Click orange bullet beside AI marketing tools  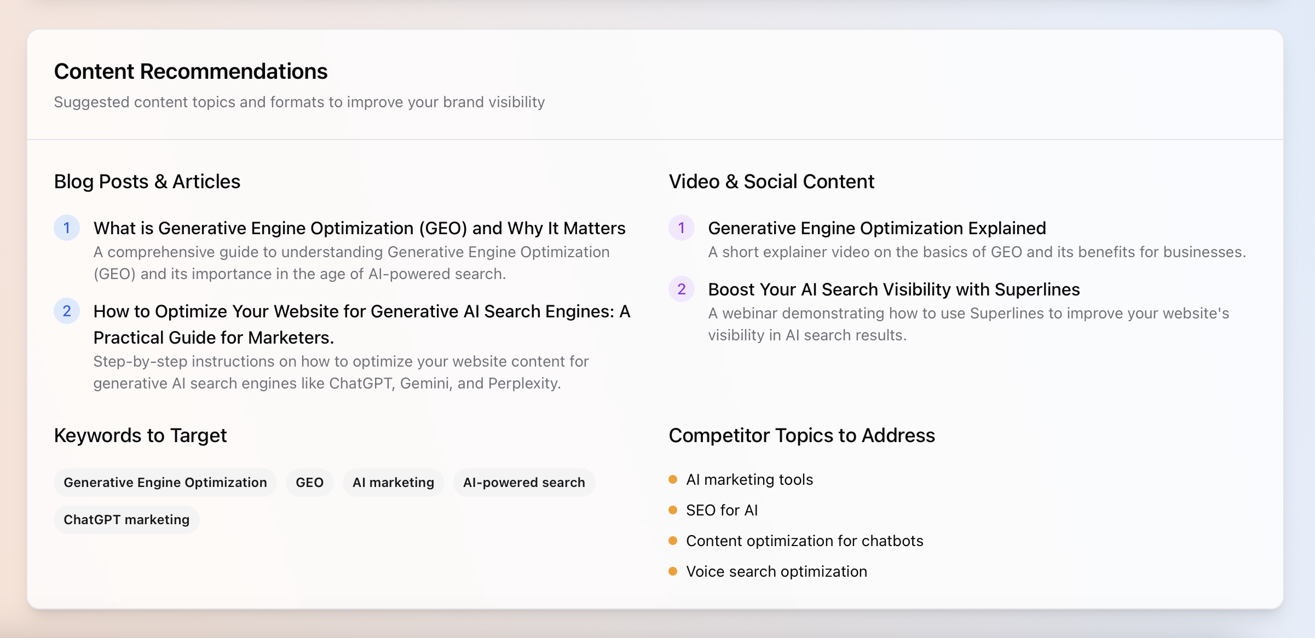[673, 479]
